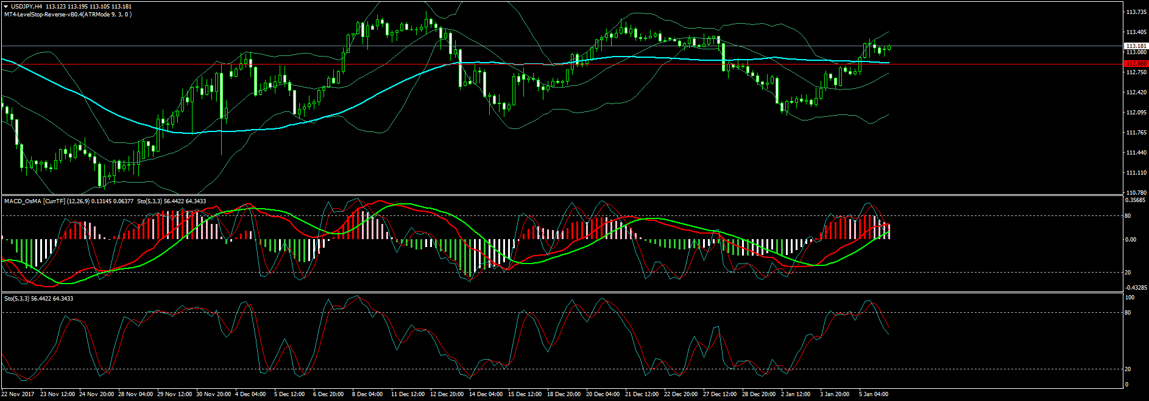1149x401 pixels.
Task: Click the 28 Dec 20:00 time label
Action: point(759,394)
